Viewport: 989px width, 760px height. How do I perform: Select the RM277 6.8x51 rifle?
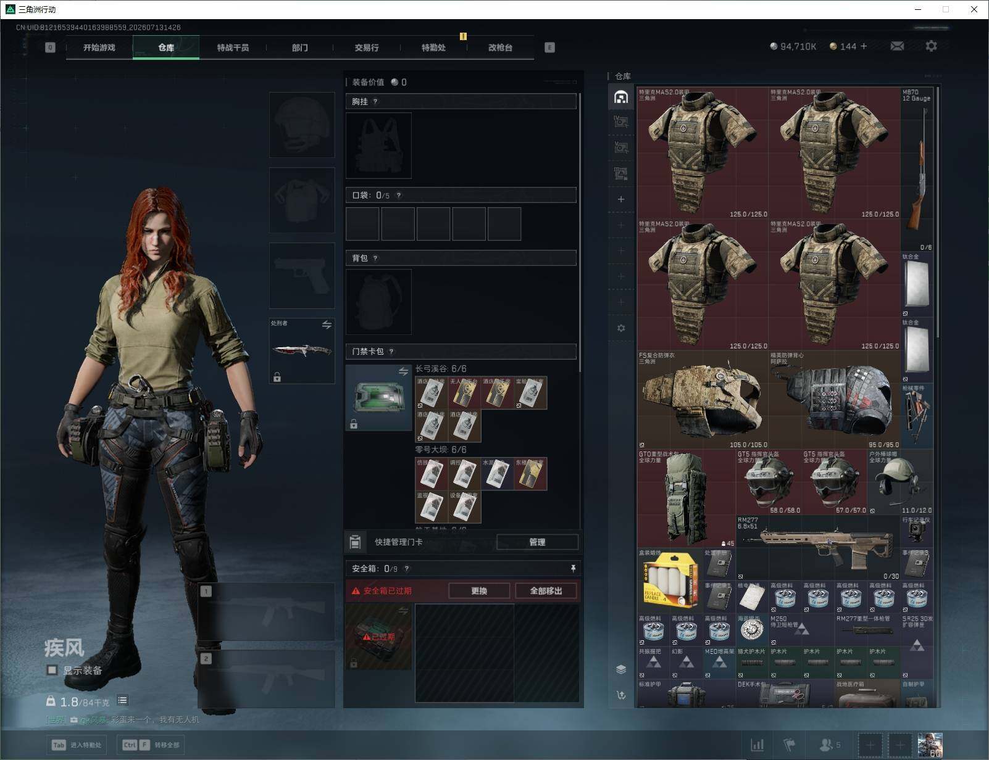point(818,548)
